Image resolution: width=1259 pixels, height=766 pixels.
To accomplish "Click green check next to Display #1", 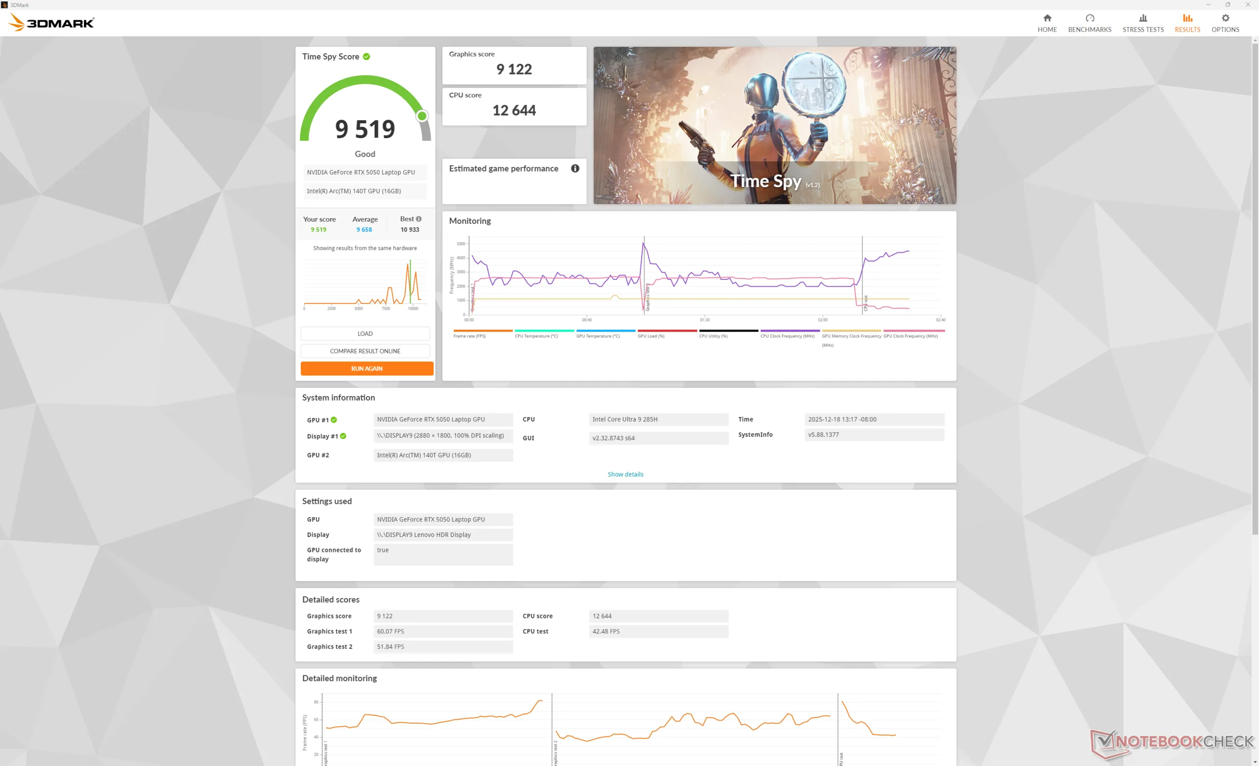I will [x=343, y=436].
